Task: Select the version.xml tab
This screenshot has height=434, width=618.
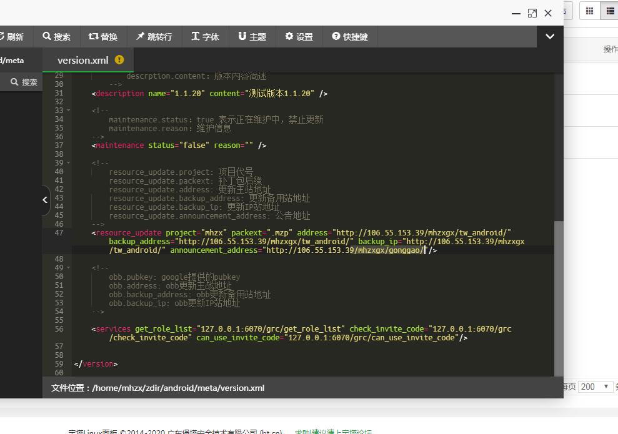Action: 82,61
